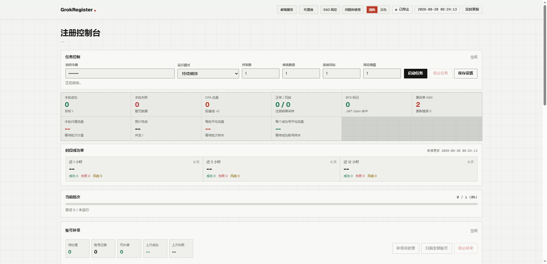
Task: Click the 待处理 counter box
Action: [x=77, y=248]
